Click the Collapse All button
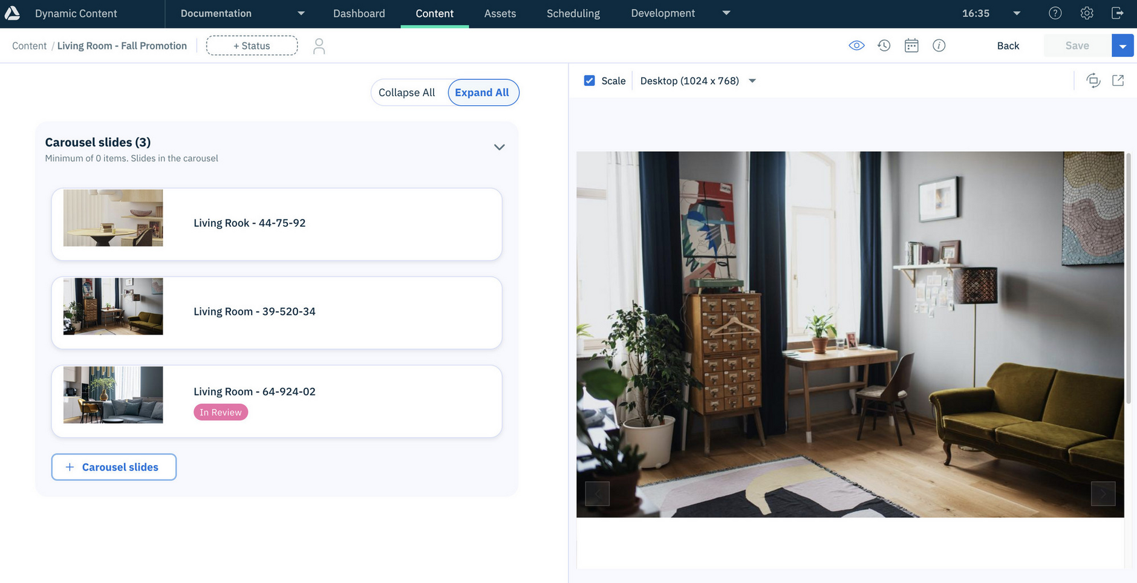1137x583 pixels. coord(406,93)
